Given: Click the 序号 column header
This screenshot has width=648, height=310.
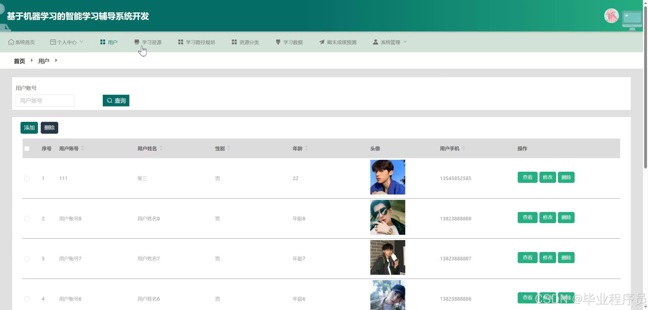Looking at the screenshot, I should point(47,148).
